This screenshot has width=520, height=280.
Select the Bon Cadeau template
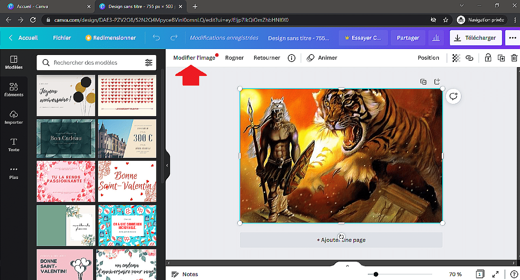pyautogui.click(x=66, y=138)
